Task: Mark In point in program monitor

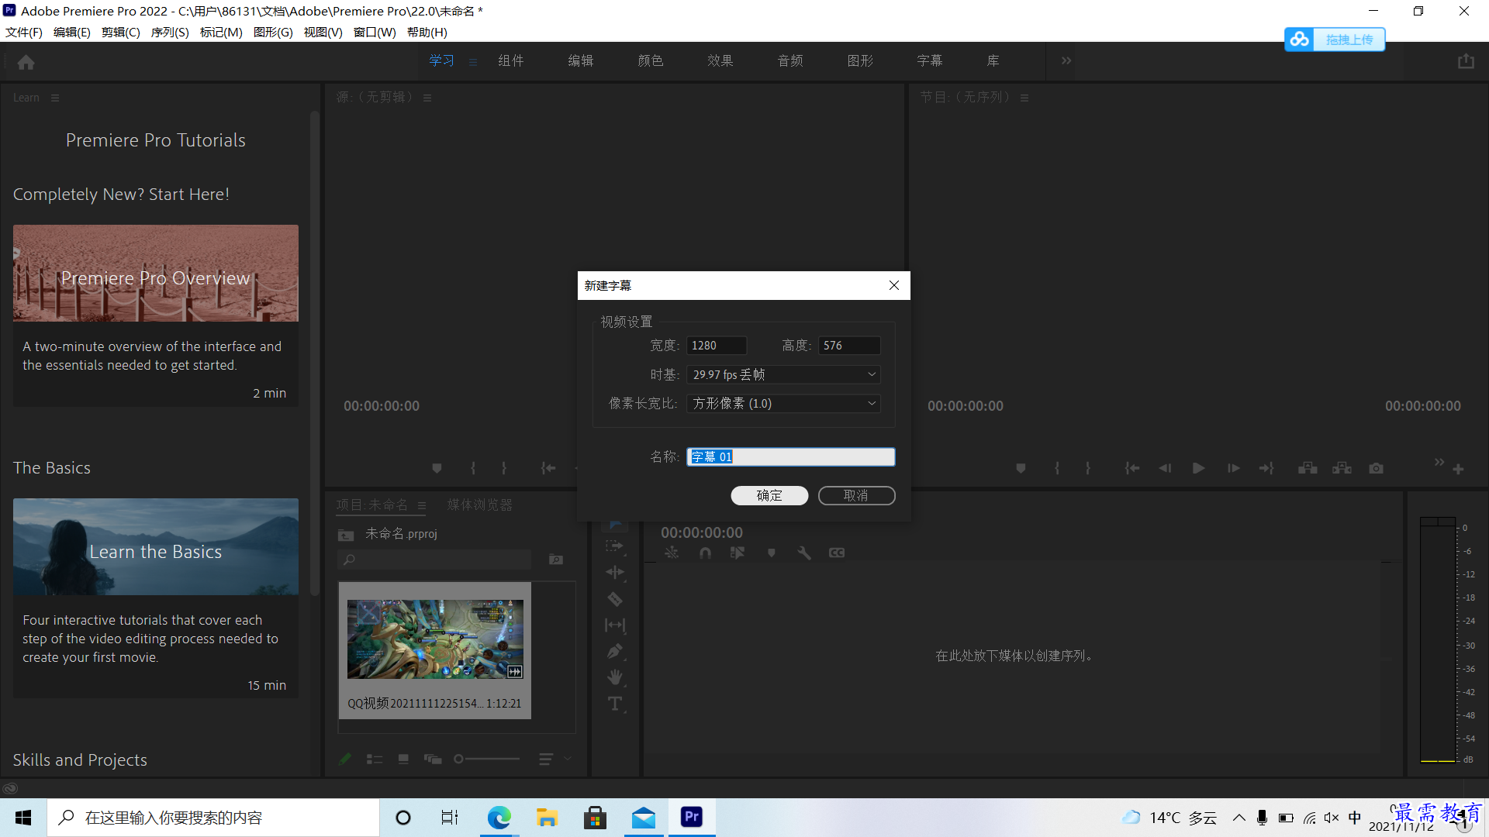Action: tap(1056, 468)
